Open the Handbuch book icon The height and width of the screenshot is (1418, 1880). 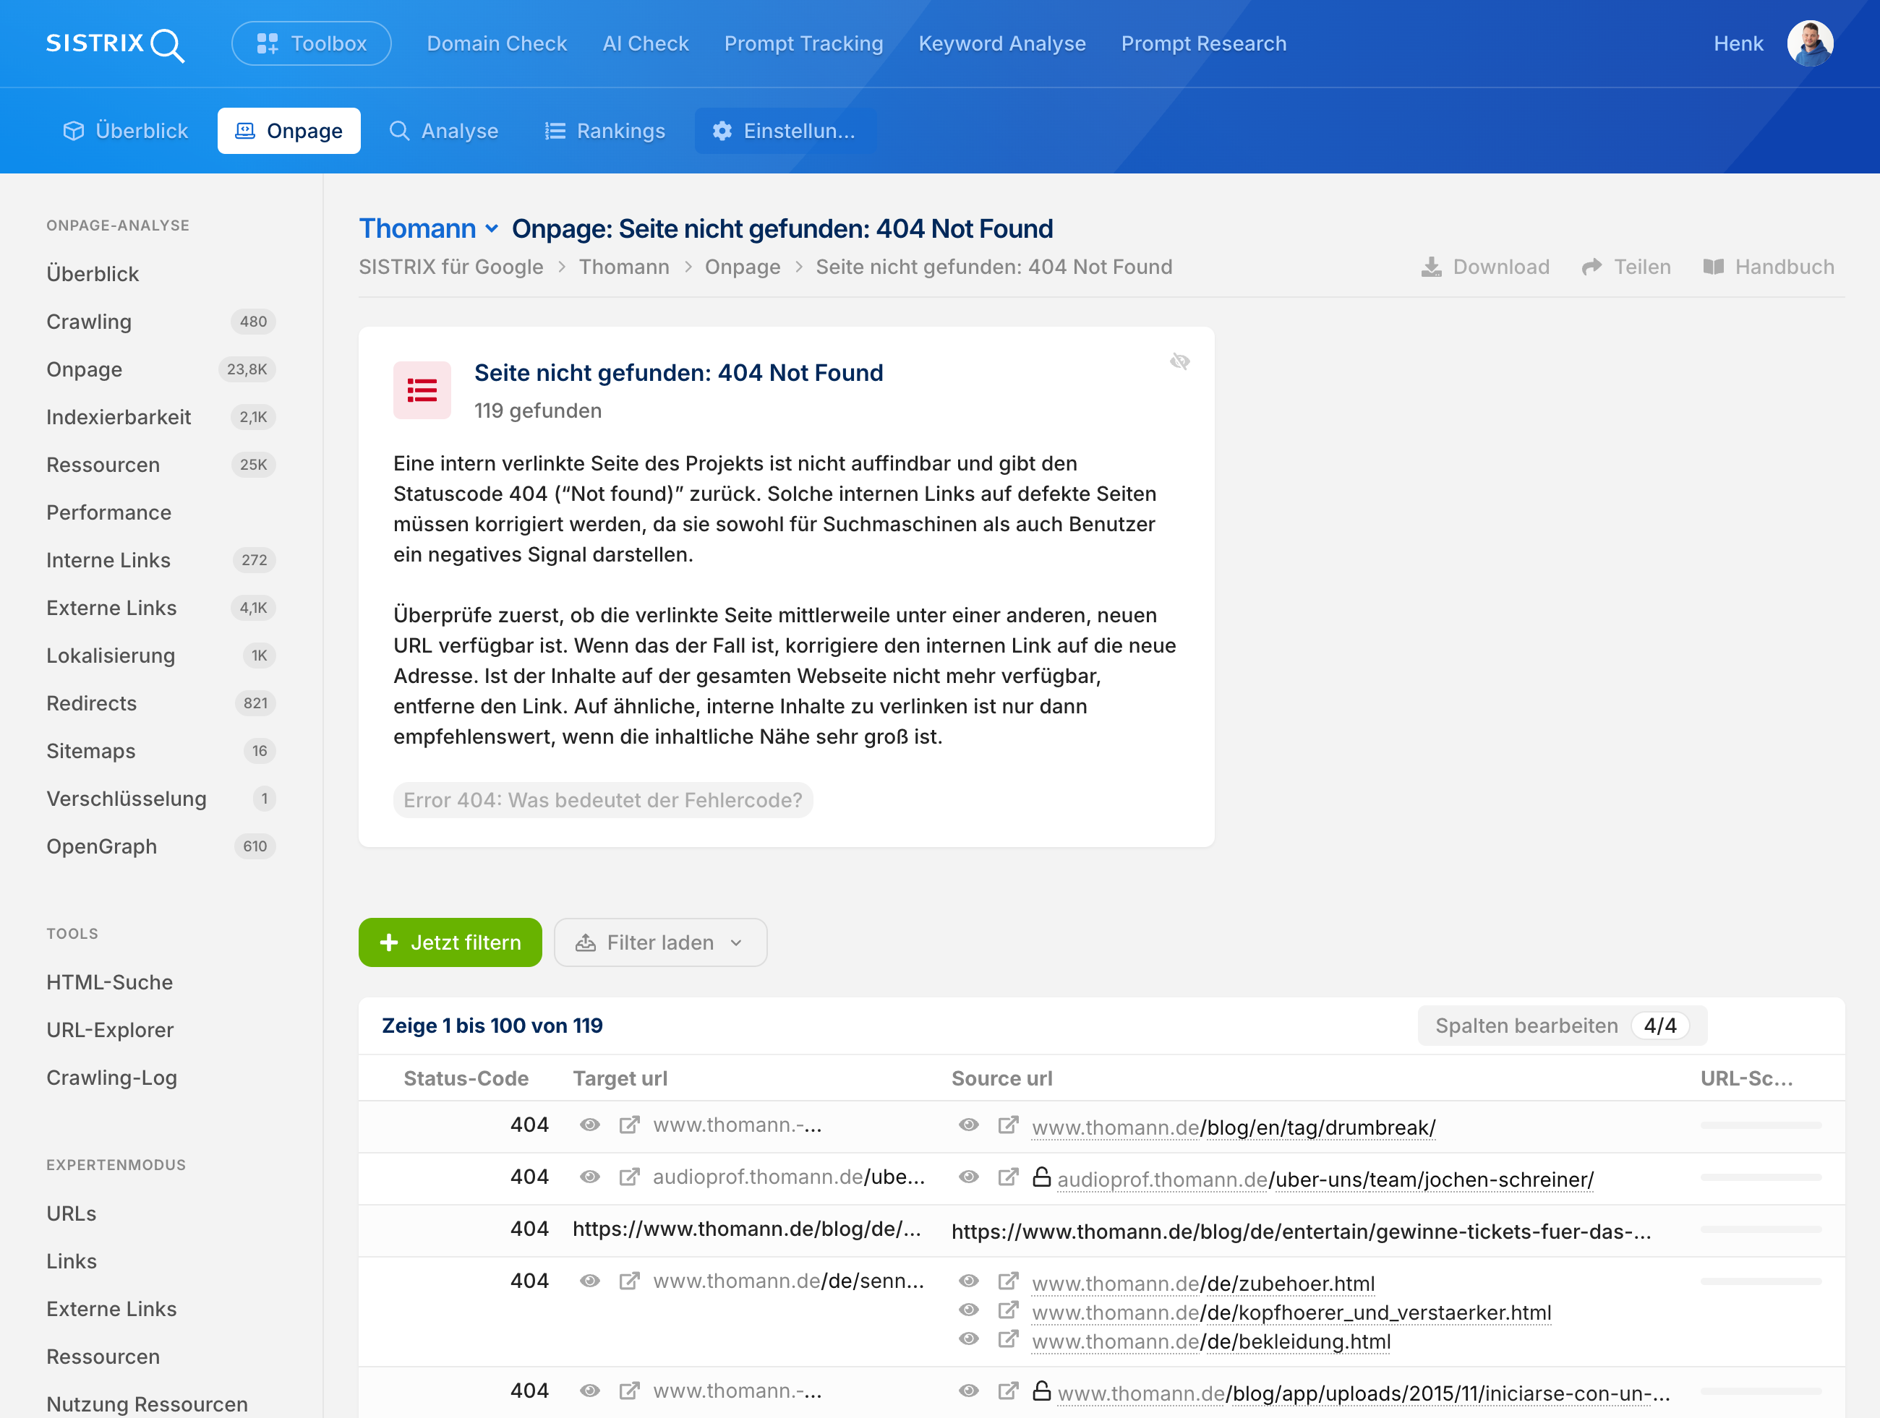(x=1714, y=267)
